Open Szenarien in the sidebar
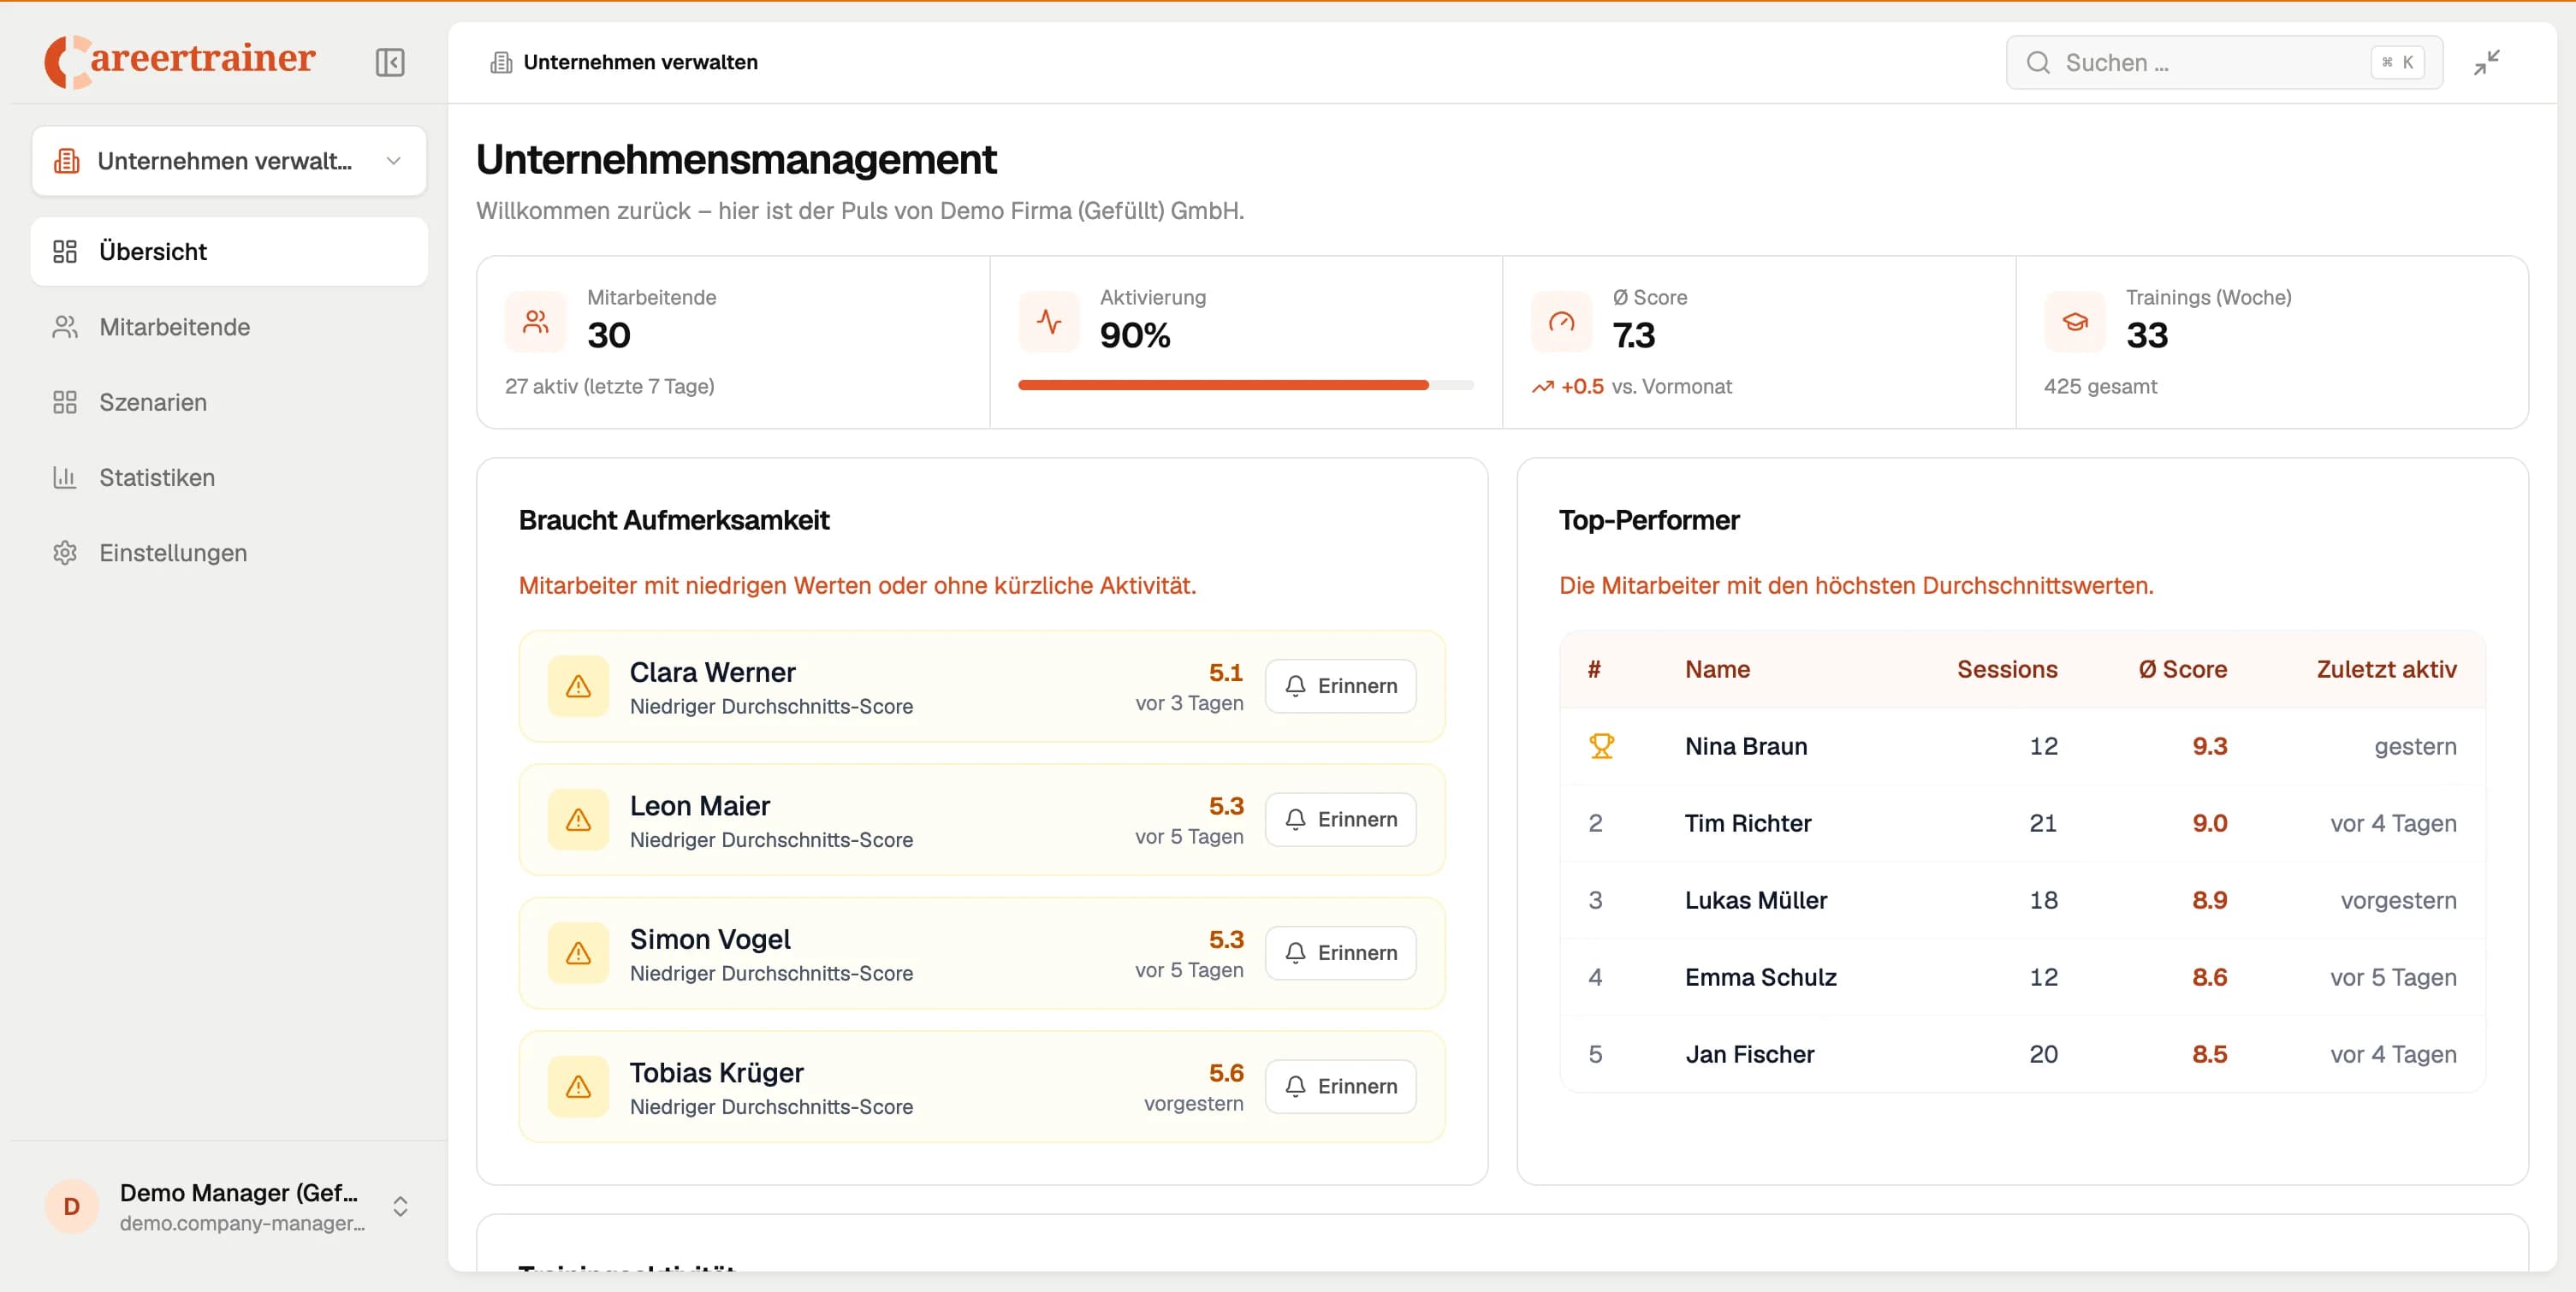This screenshot has height=1292, width=2576. coord(229,402)
